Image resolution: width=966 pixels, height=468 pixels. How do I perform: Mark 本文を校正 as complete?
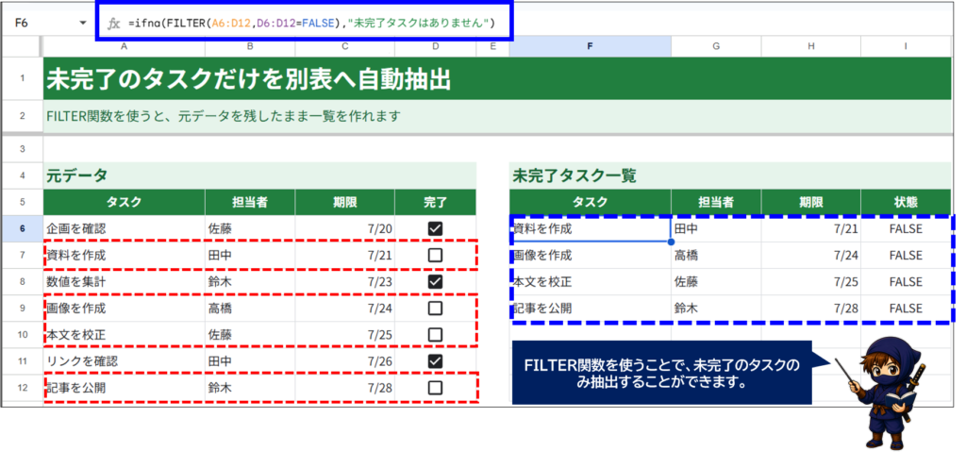[x=435, y=334]
